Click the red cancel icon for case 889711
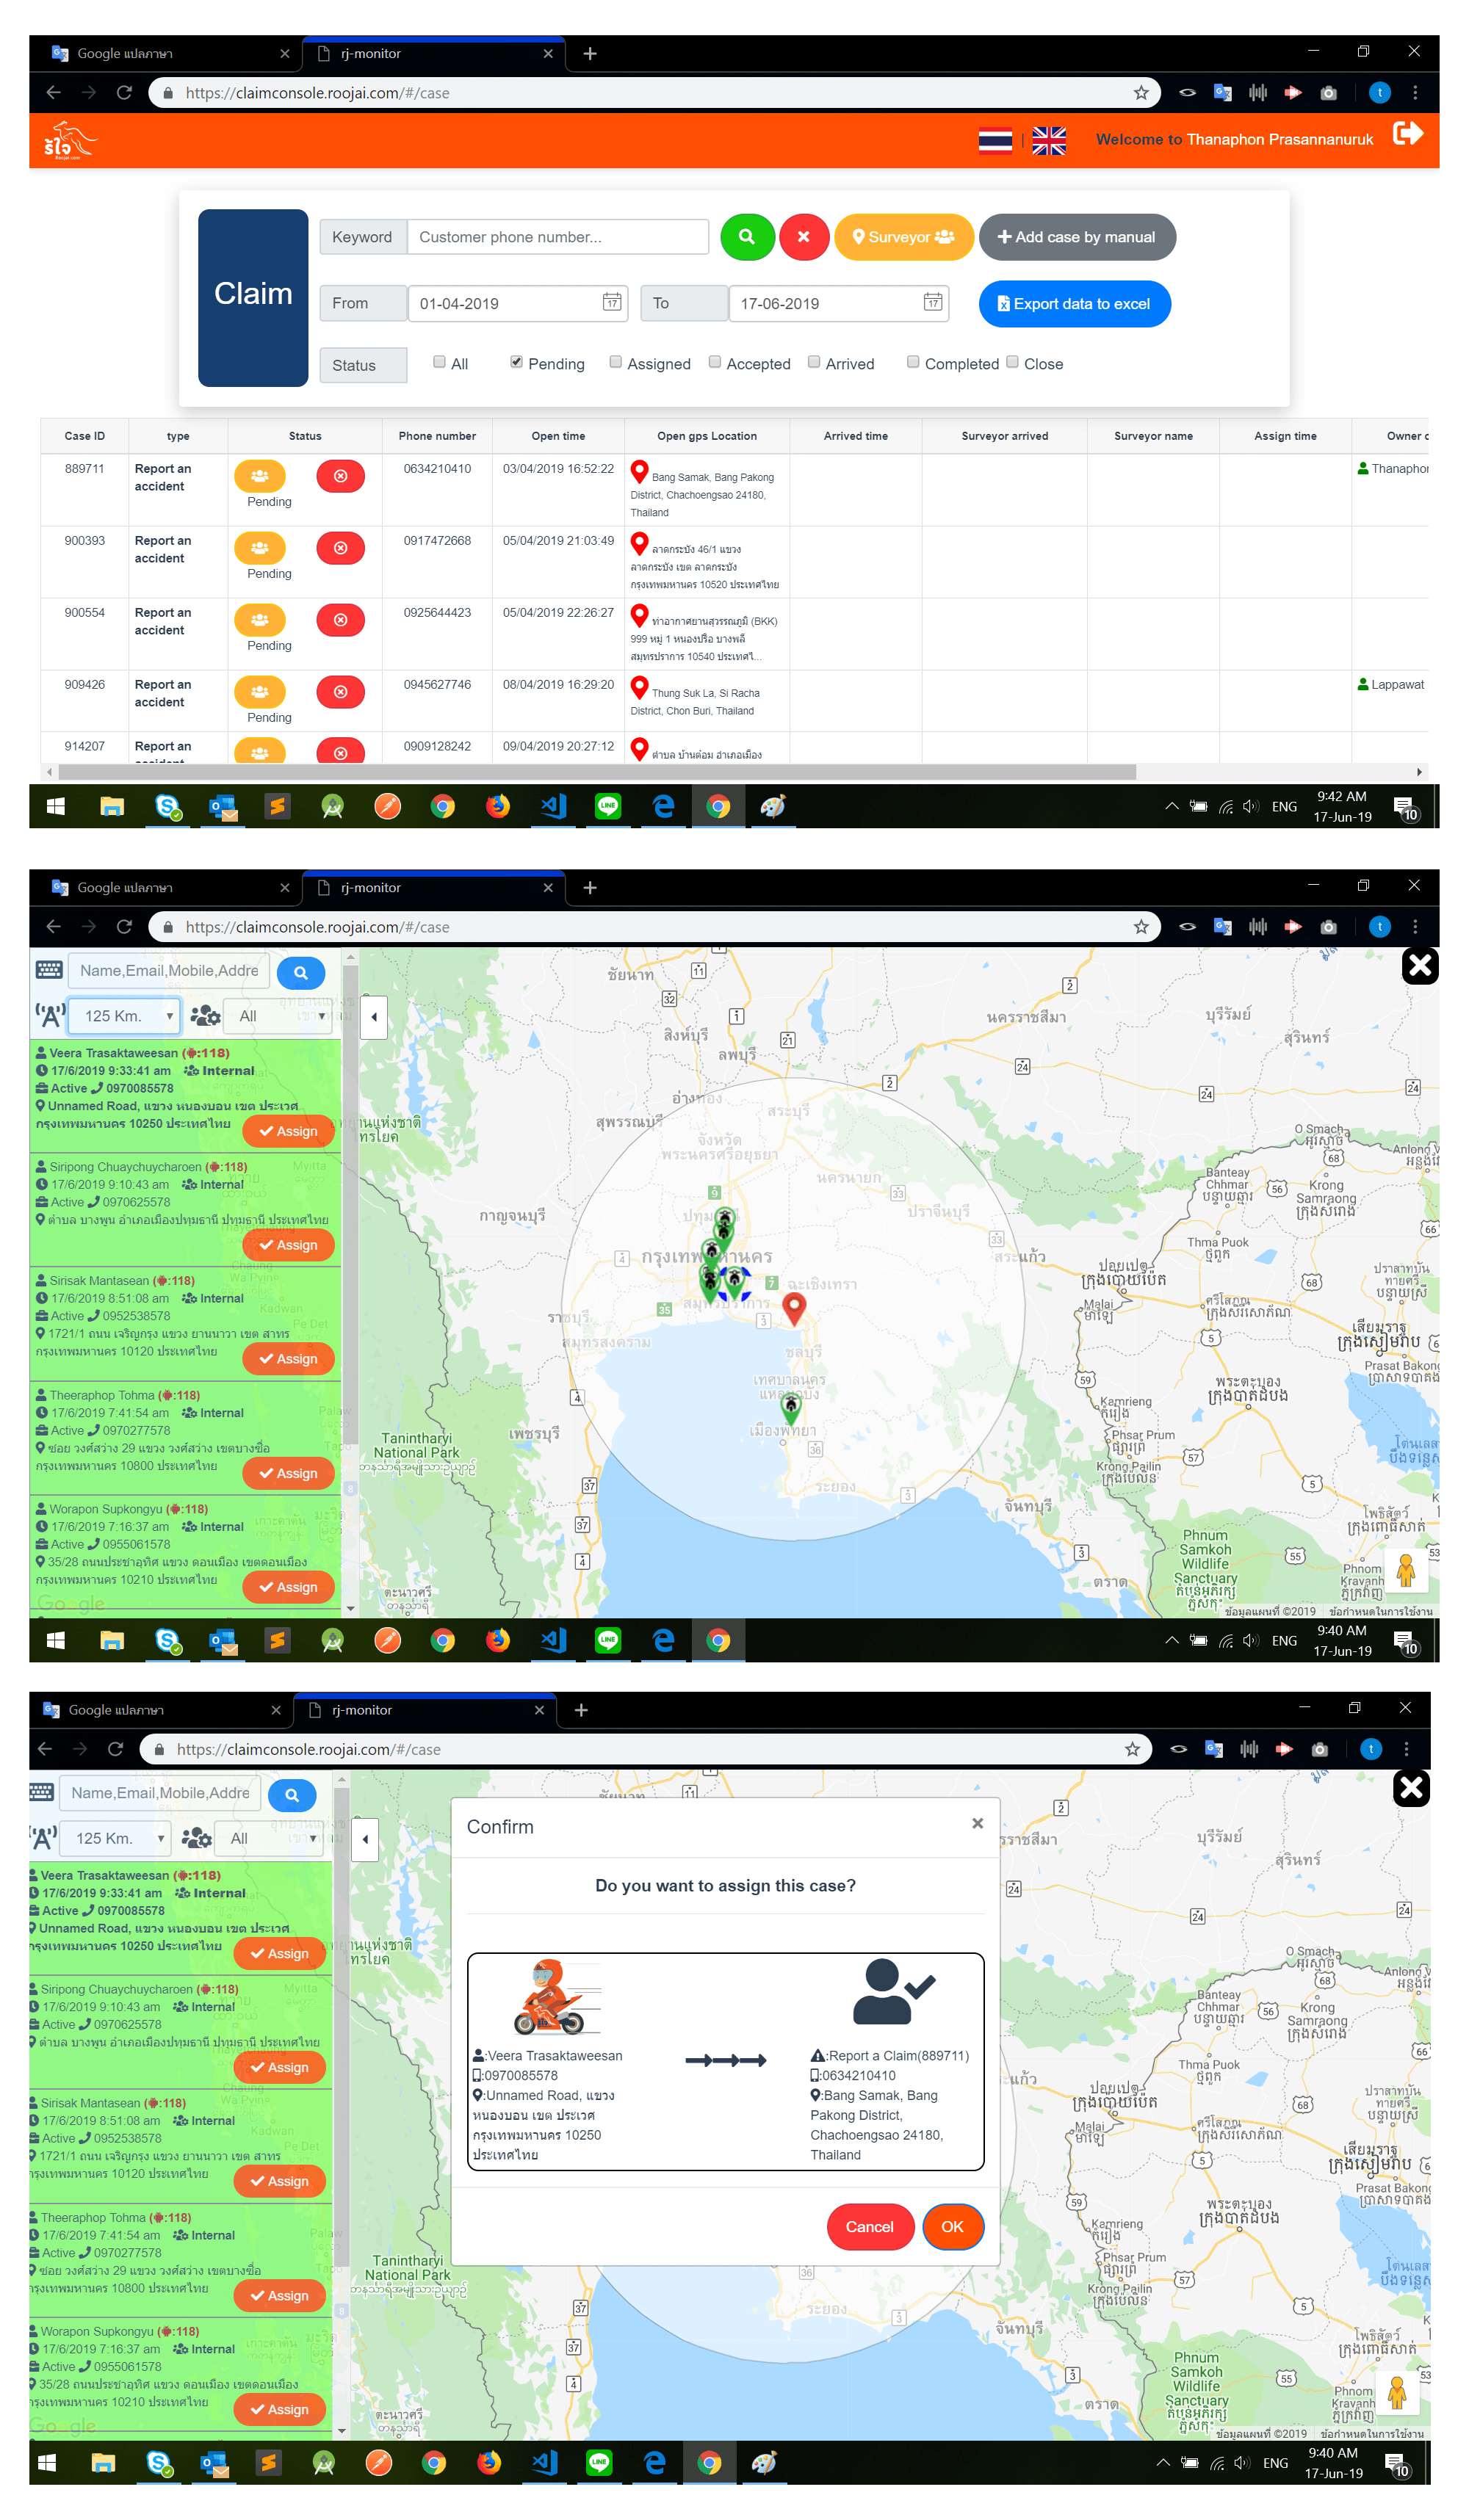Image resolution: width=1469 pixels, height=2520 pixels. pos(340,476)
